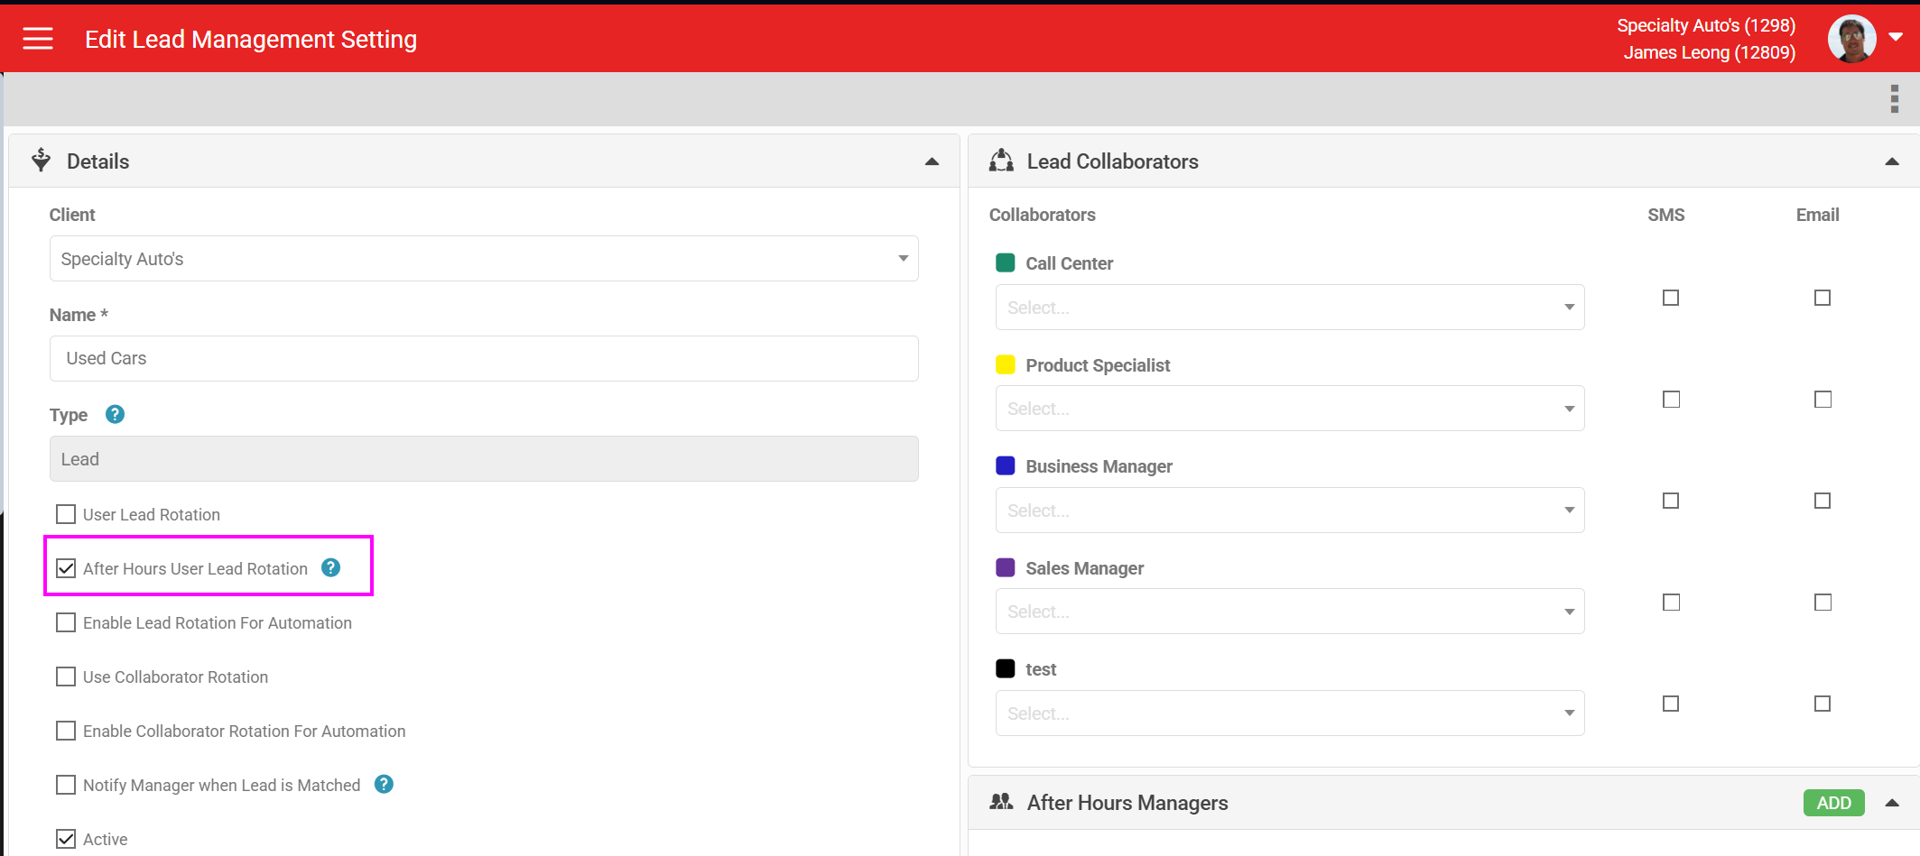Click the Lead Collaborators panel icon
1920x856 pixels.
click(1001, 161)
